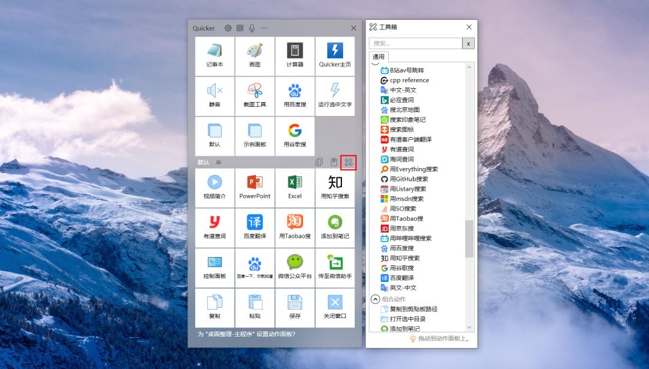Launch the 画图 paint action
Screen dimensions: 649x369
255,56
